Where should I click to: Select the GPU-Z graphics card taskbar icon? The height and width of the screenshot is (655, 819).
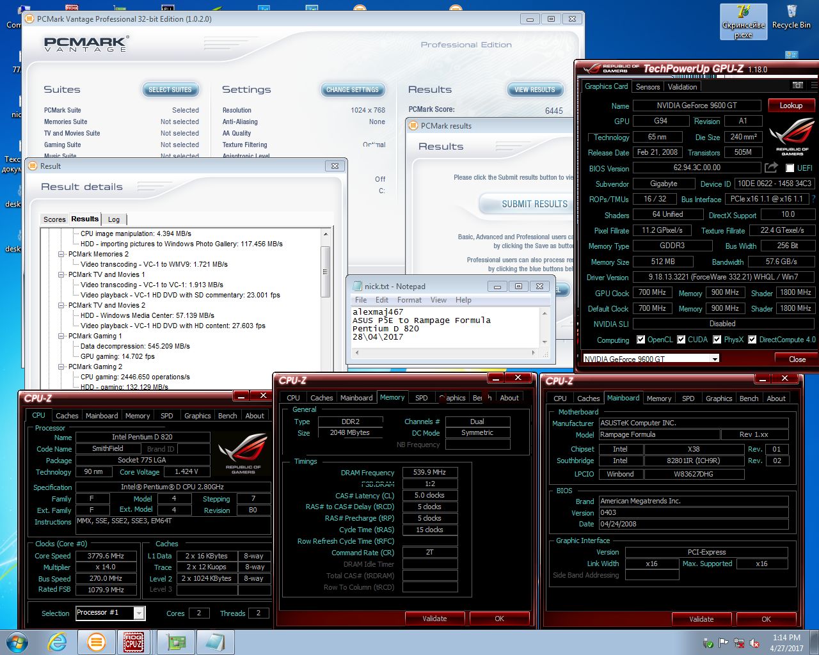click(x=176, y=642)
